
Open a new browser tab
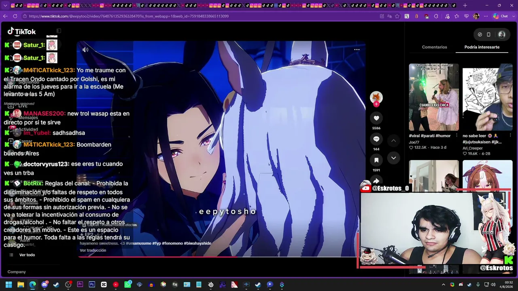[x=465, y=5]
